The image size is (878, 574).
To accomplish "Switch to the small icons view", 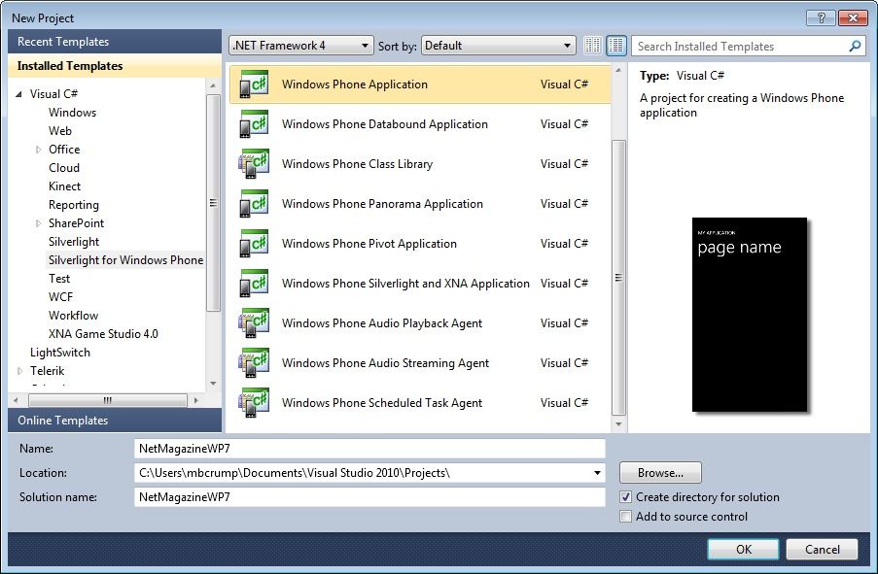I will (592, 45).
